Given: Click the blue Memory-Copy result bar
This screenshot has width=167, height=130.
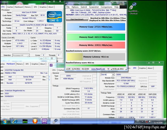Looking at the screenshot, I should click(96, 26).
